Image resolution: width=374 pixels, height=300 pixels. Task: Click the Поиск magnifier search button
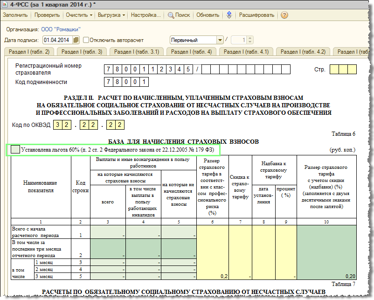tap(179, 15)
